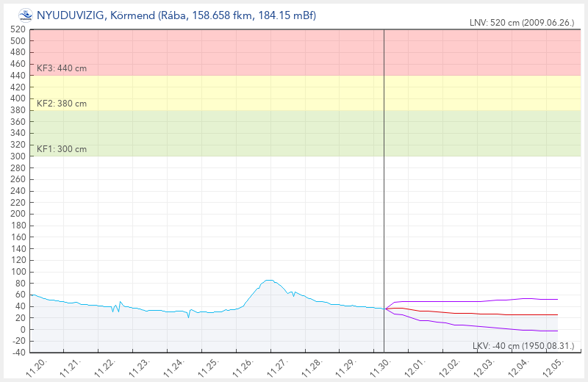Click the -40 value on the y-axis
Viewport: 588px width, 382px height.
click(18, 352)
